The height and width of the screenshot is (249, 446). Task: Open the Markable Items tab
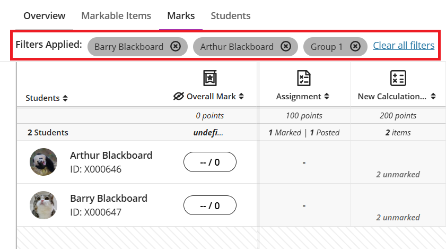point(116,16)
